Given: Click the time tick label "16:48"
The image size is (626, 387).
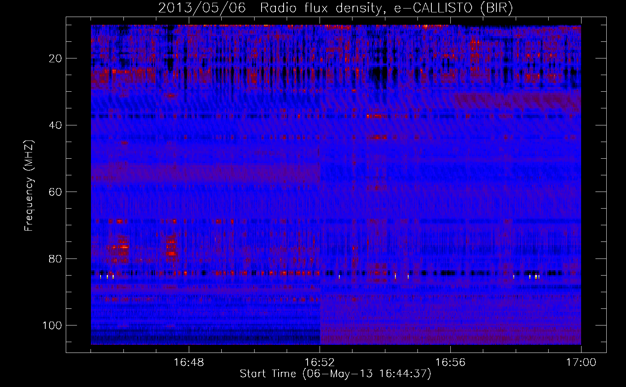Looking at the screenshot, I should pyautogui.click(x=189, y=362).
